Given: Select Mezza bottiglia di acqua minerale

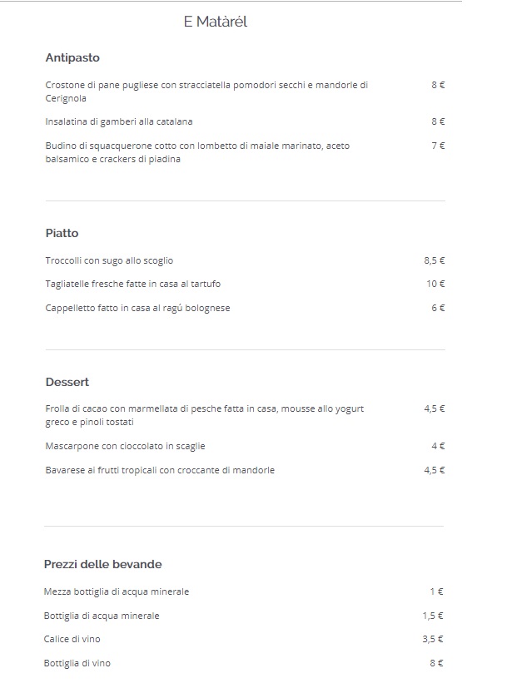Looking at the screenshot, I should 117,591.
